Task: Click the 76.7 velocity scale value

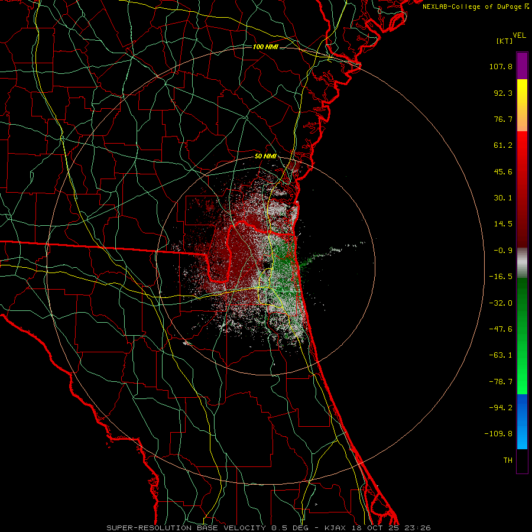Action: [503, 119]
